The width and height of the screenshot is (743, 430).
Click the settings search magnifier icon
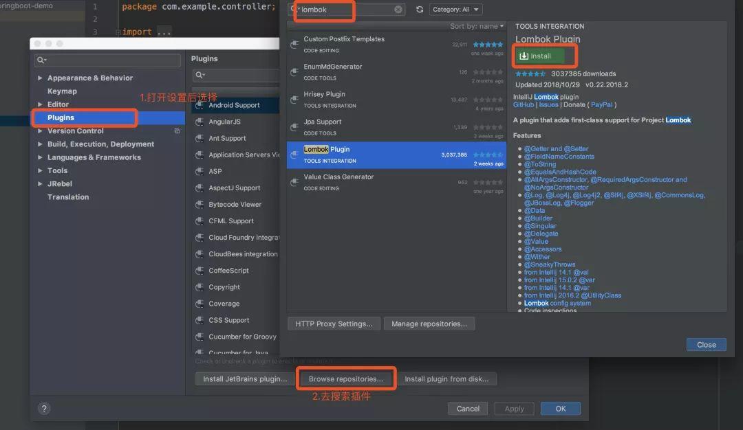click(42, 60)
